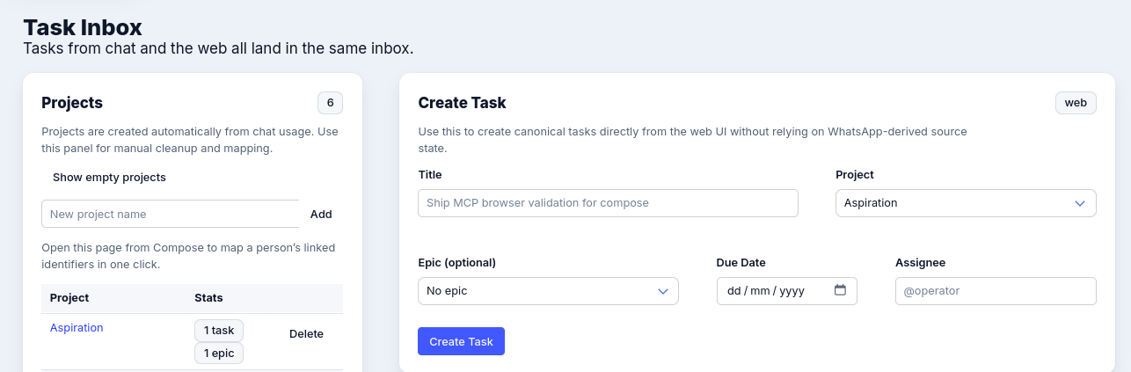Viewport: 1131px width, 372px height.
Task: Click the 1 epic stat badge
Action: click(x=219, y=353)
